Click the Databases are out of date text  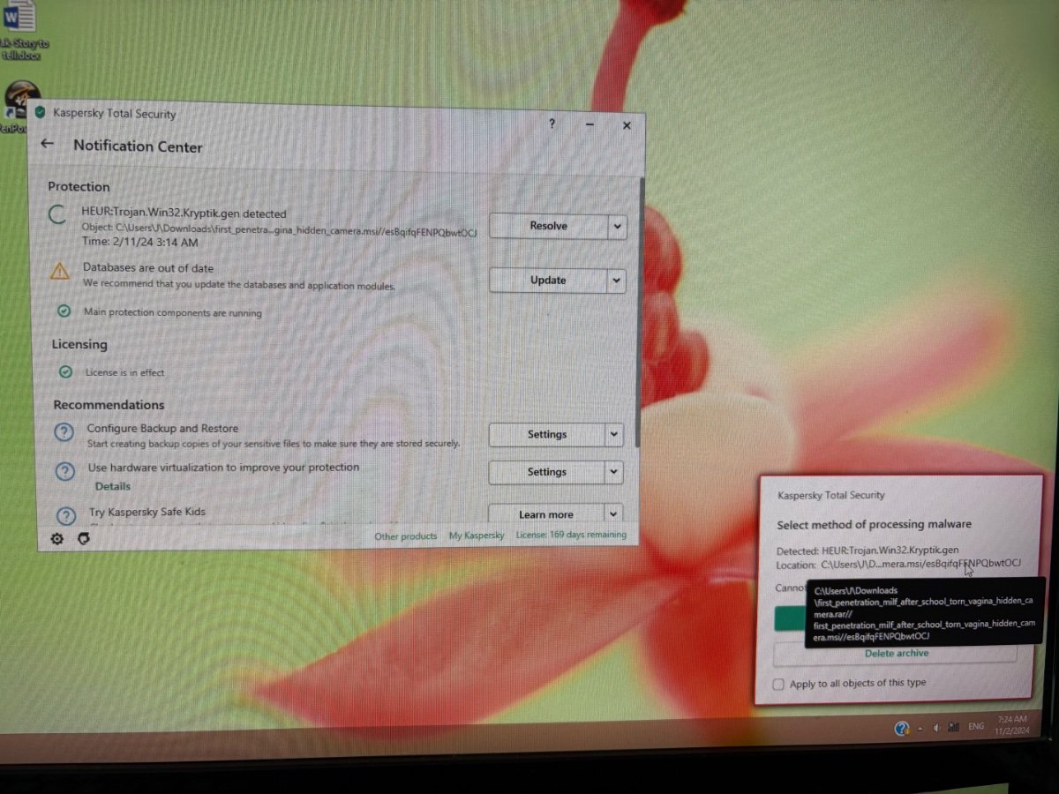[148, 268]
